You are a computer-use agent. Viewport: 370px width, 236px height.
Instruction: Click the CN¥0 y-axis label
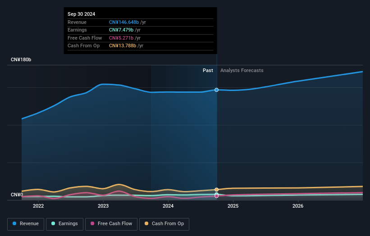[17, 195]
